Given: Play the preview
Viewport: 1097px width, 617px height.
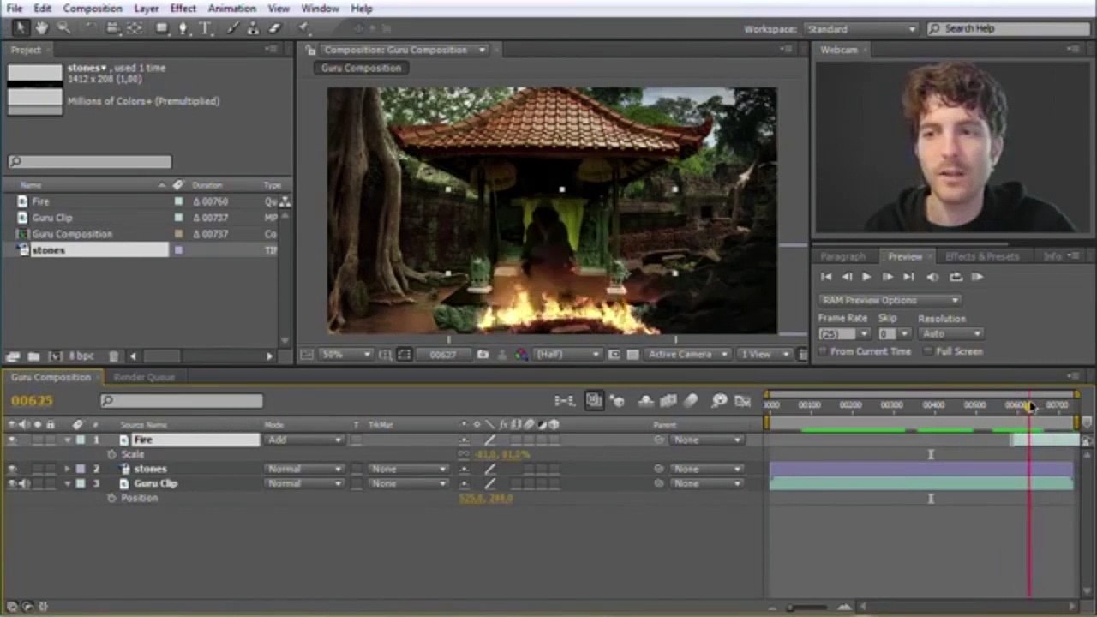Looking at the screenshot, I should [866, 277].
